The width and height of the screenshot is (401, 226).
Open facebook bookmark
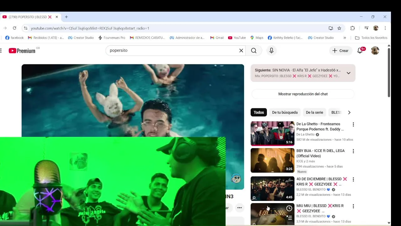(x=14, y=38)
